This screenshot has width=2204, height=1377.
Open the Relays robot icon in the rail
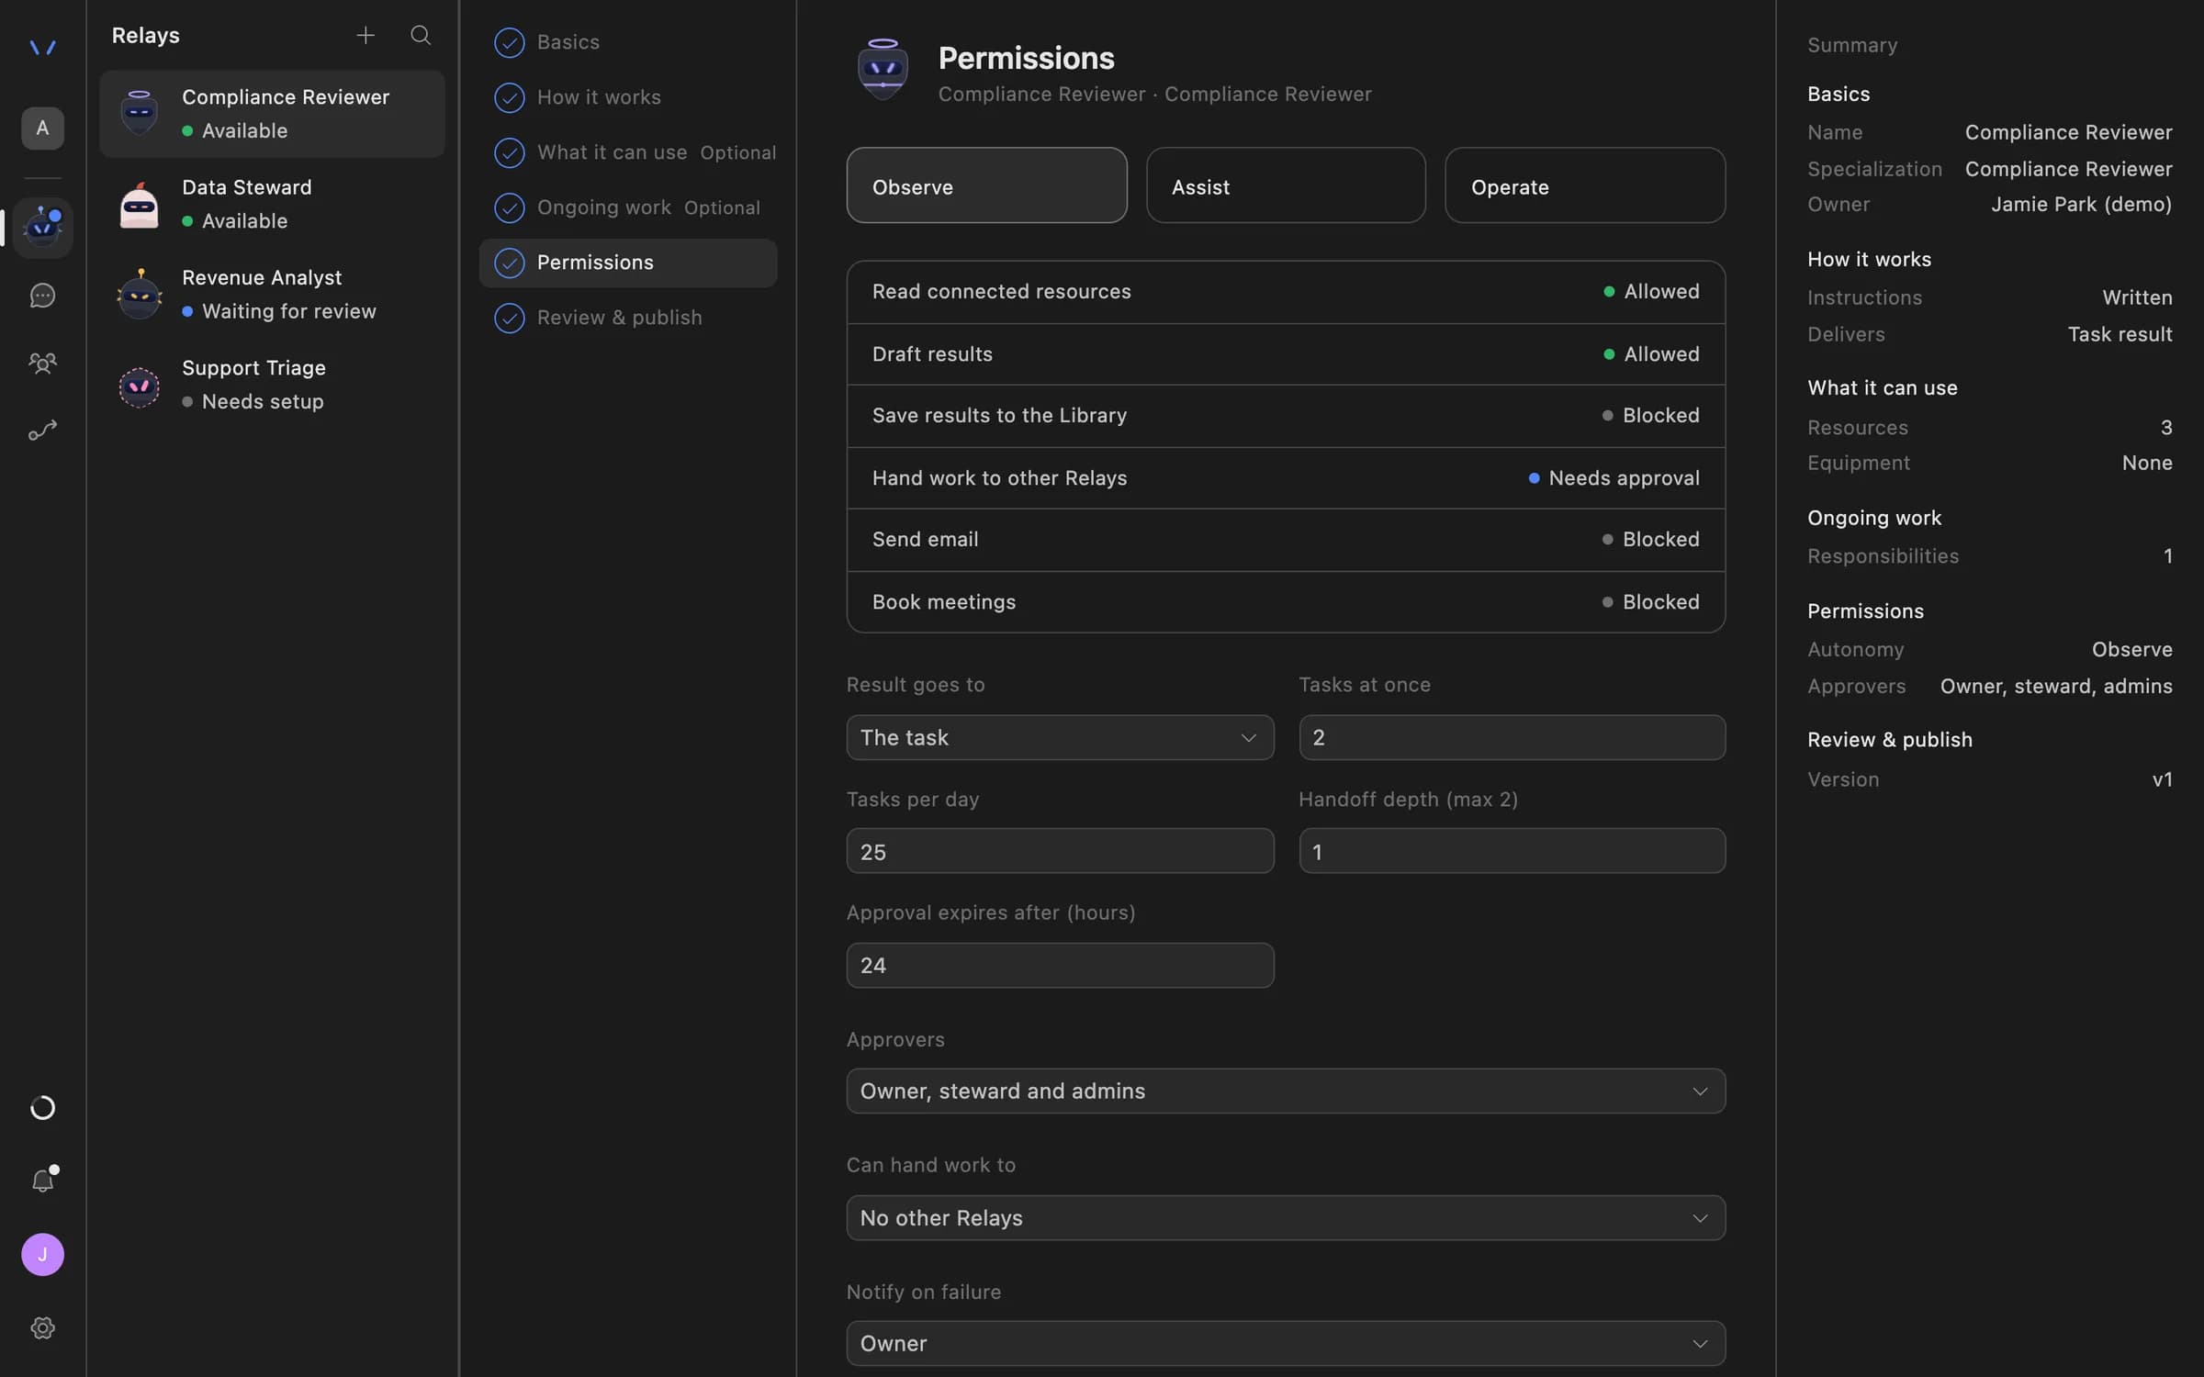point(42,227)
